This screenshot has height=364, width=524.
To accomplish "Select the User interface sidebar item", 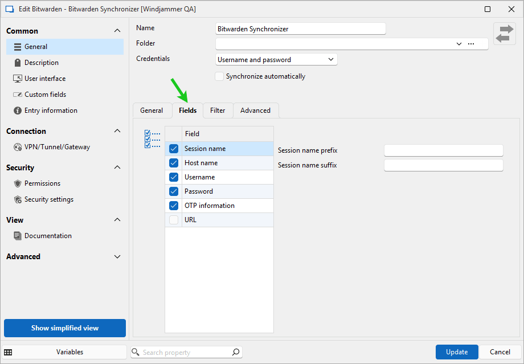I will tap(44, 79).
